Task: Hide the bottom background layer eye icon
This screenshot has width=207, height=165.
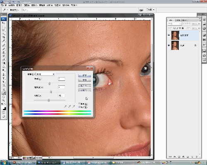Action: click(169, 45)
